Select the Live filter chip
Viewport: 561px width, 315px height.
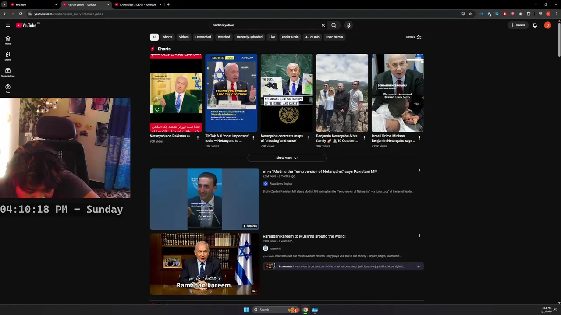click(x=272, y=37)
